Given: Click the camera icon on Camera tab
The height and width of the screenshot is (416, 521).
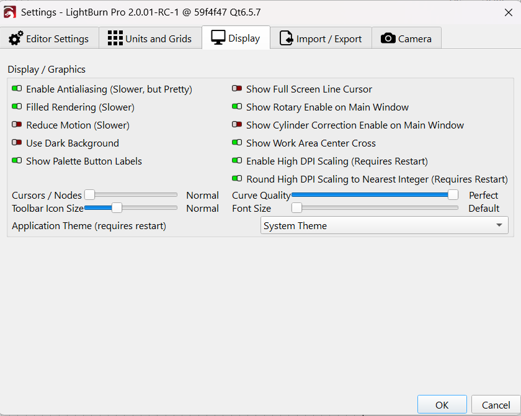Looking at the screenshot, I should pos(388,38).
